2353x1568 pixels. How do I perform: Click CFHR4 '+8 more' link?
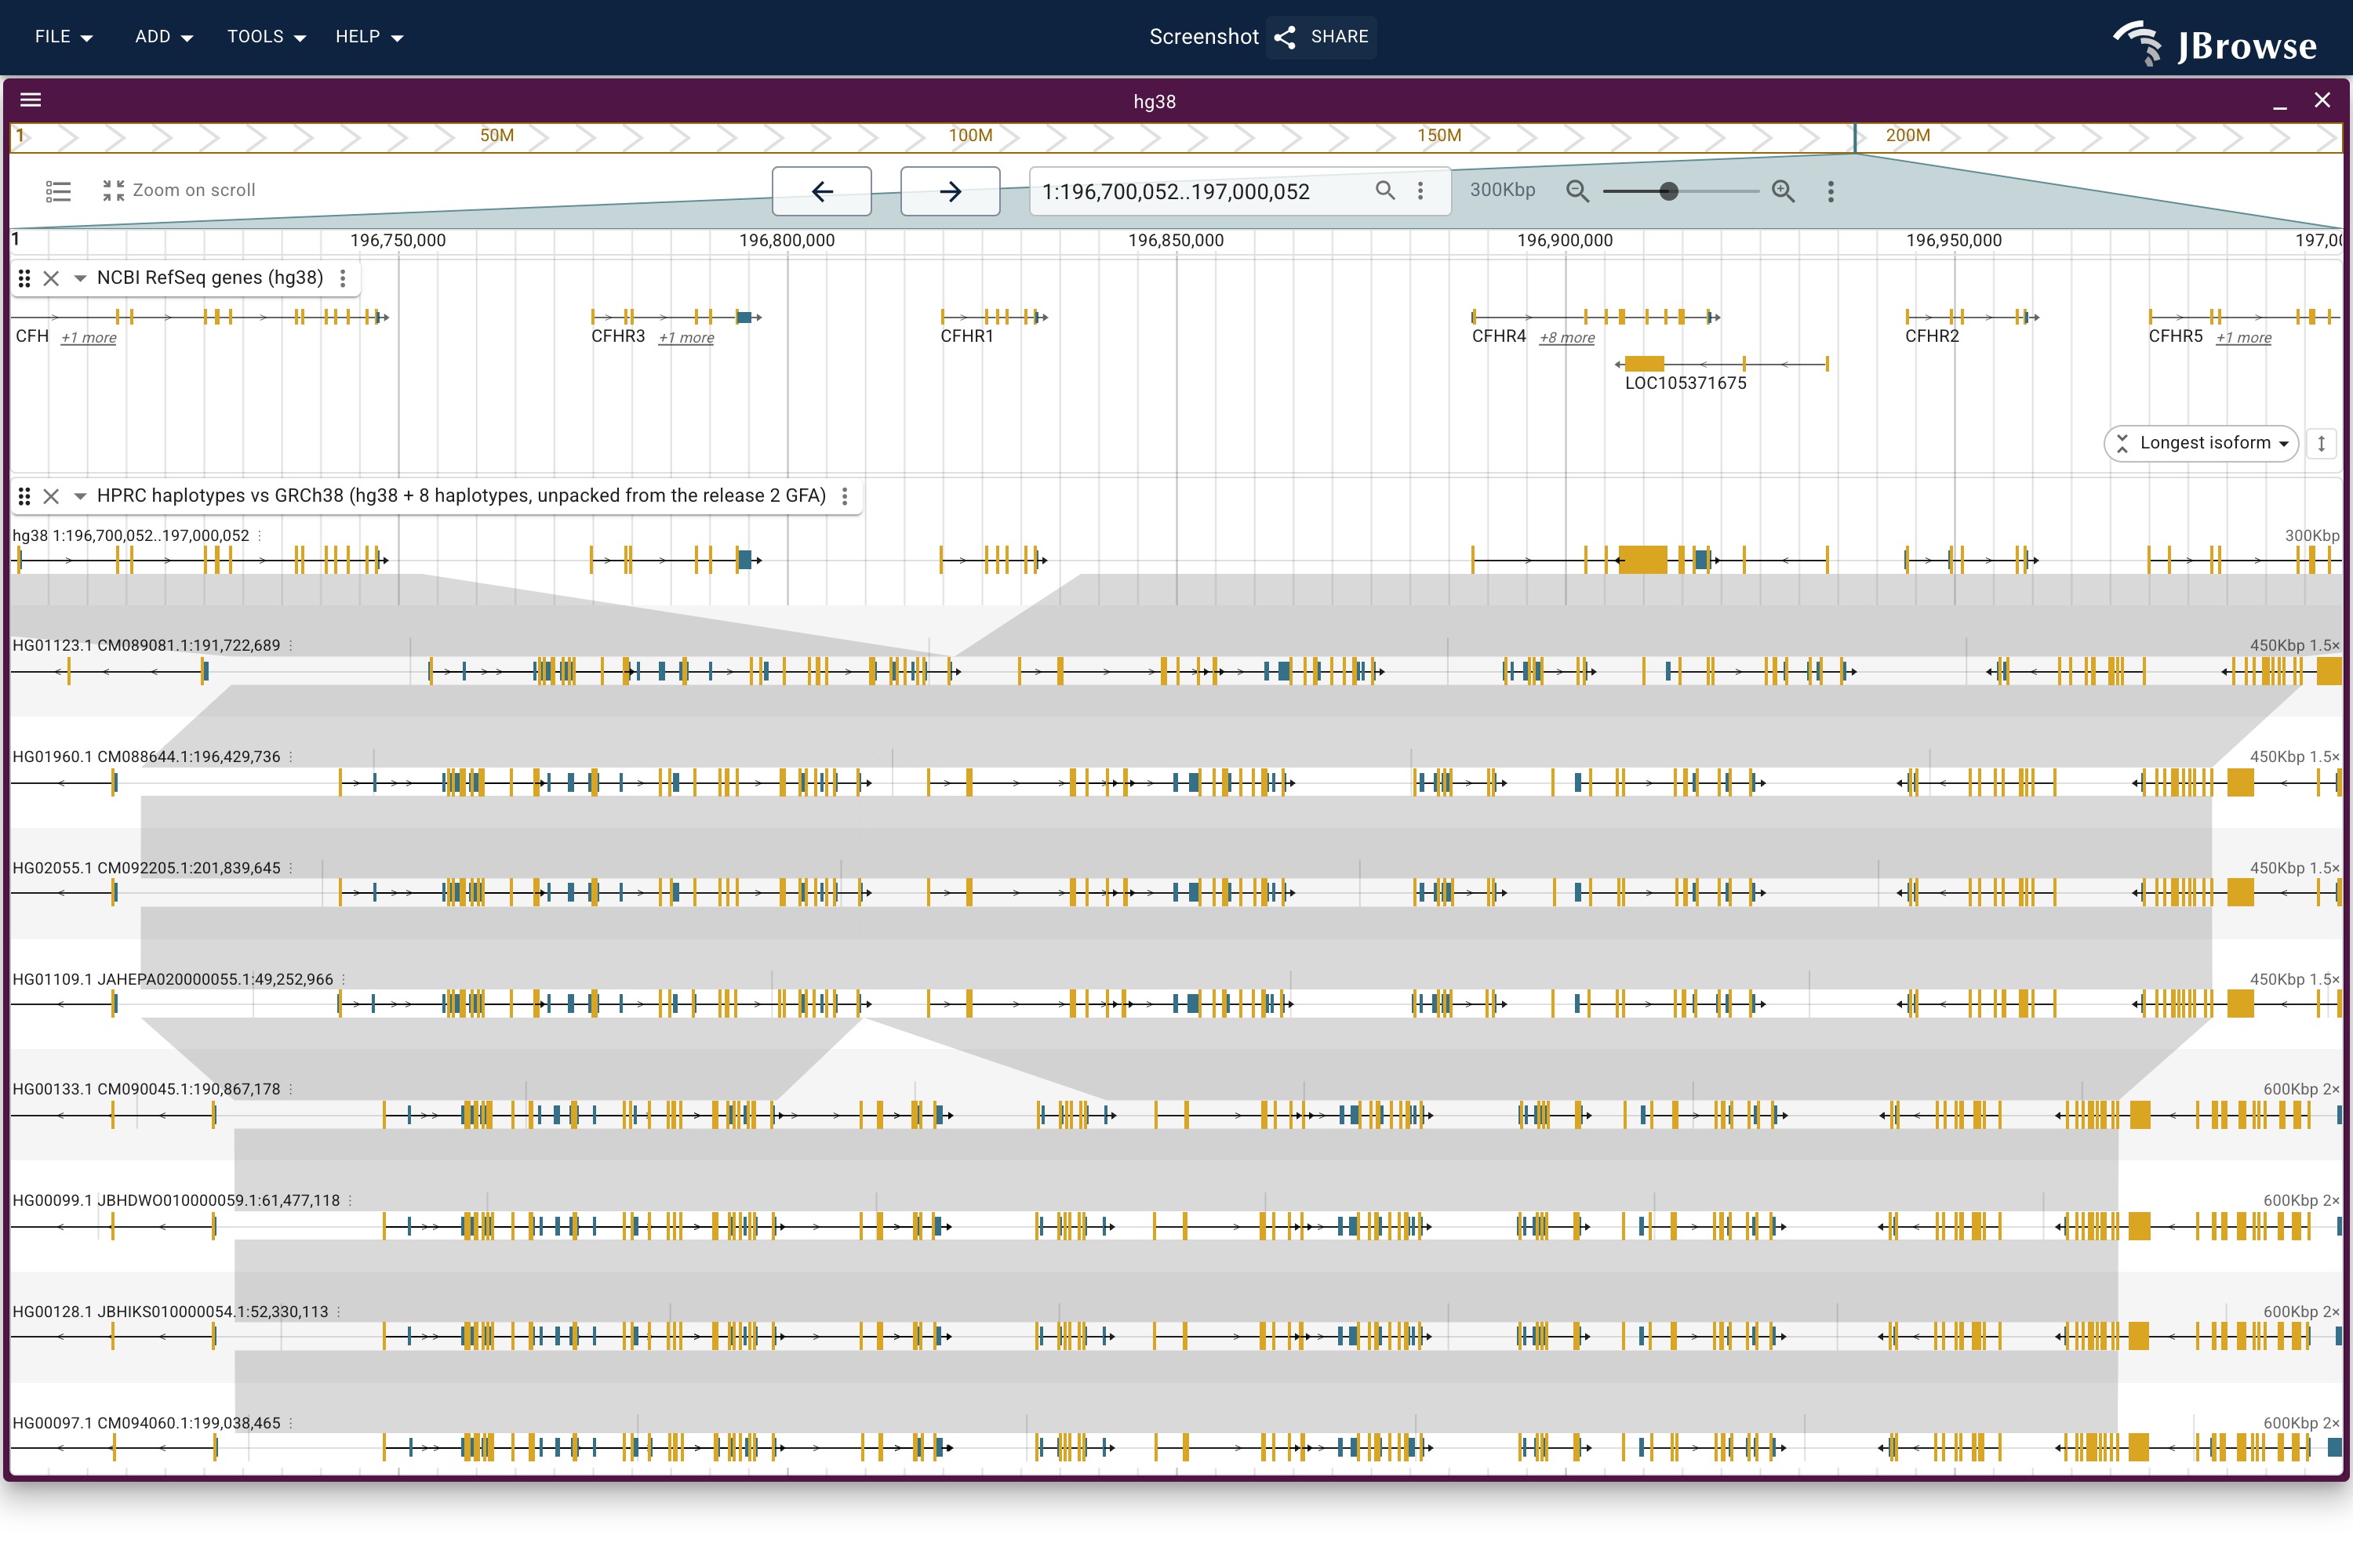[1568, 338]
